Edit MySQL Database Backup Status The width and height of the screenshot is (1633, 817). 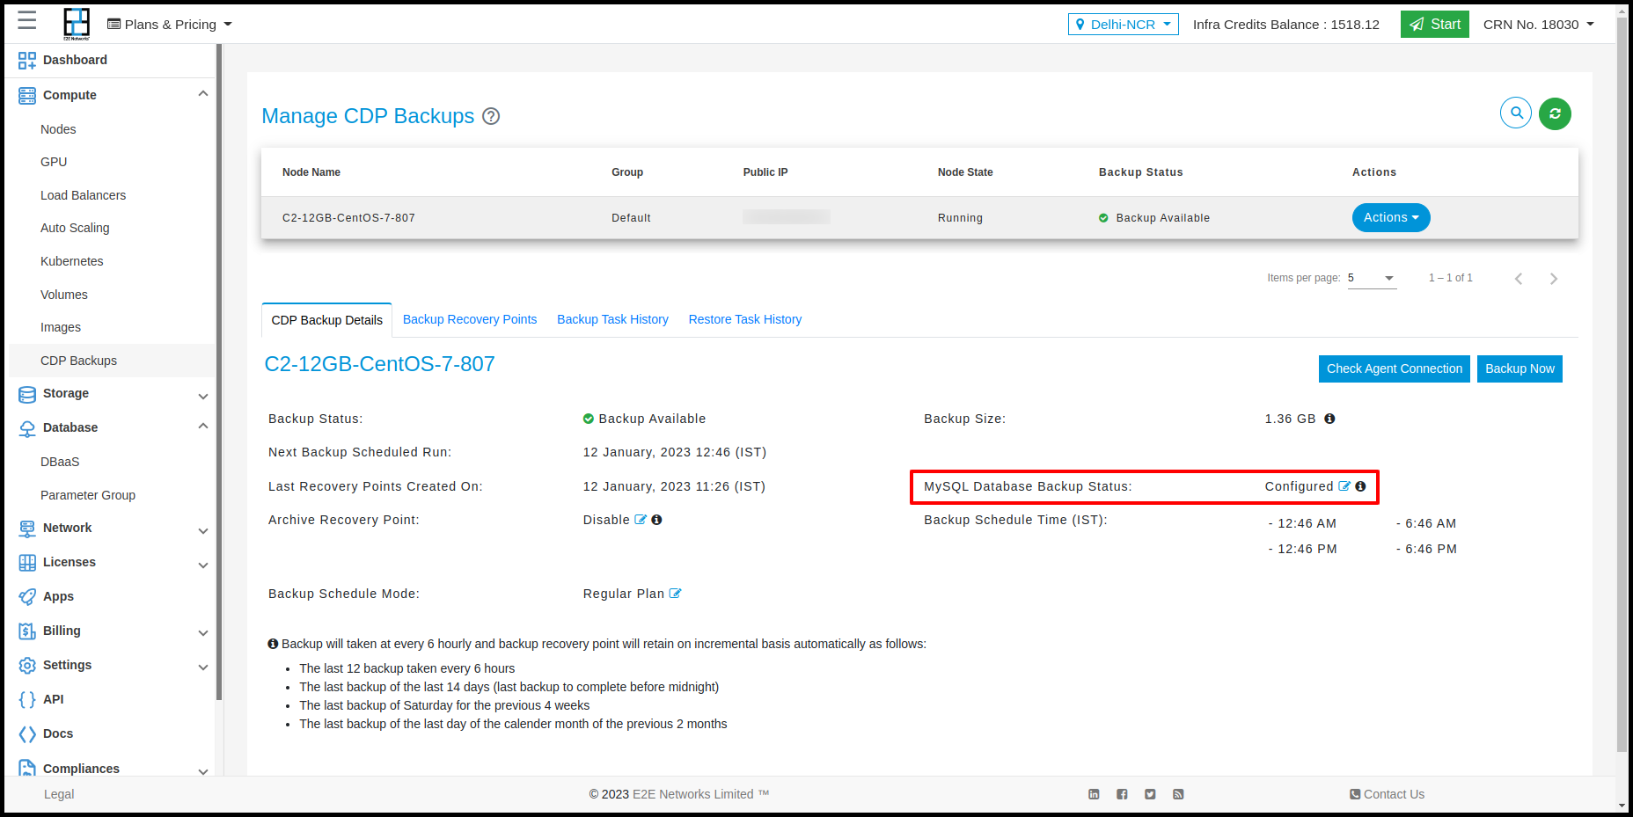pyautogui.click(x=1344, y=485)
